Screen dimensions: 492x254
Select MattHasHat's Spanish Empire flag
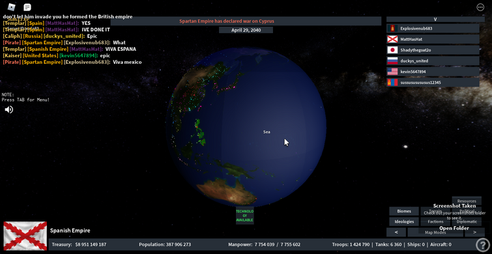point(392,39)
